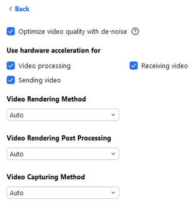Image resolution: width=191 pixels, height=206 pixels.
Task: Click the Video Capturing Method heading text
Action: [x=46, y=177]
